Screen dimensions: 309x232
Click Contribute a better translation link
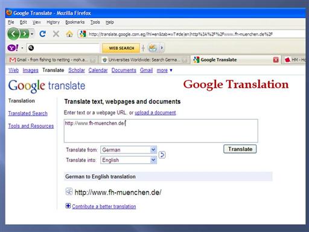click(104, 207)
